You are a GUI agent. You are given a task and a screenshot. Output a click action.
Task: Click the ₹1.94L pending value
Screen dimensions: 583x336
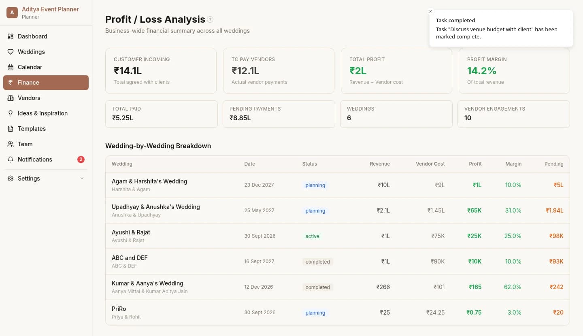(x=555, y=211)
